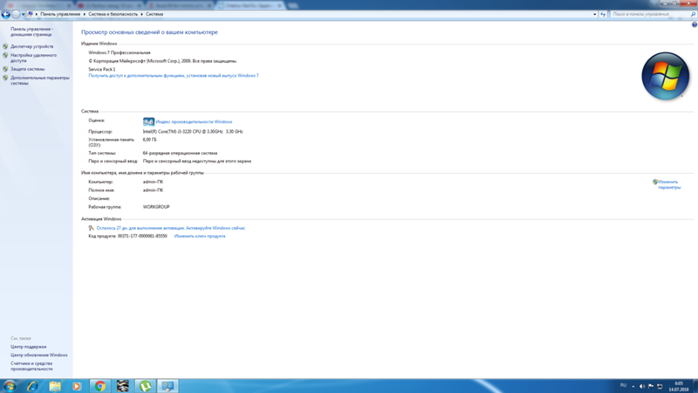The height and width of the screenshot is (393, 698).
Task: Click shield icon beside Защита системы
Action: 5,69
